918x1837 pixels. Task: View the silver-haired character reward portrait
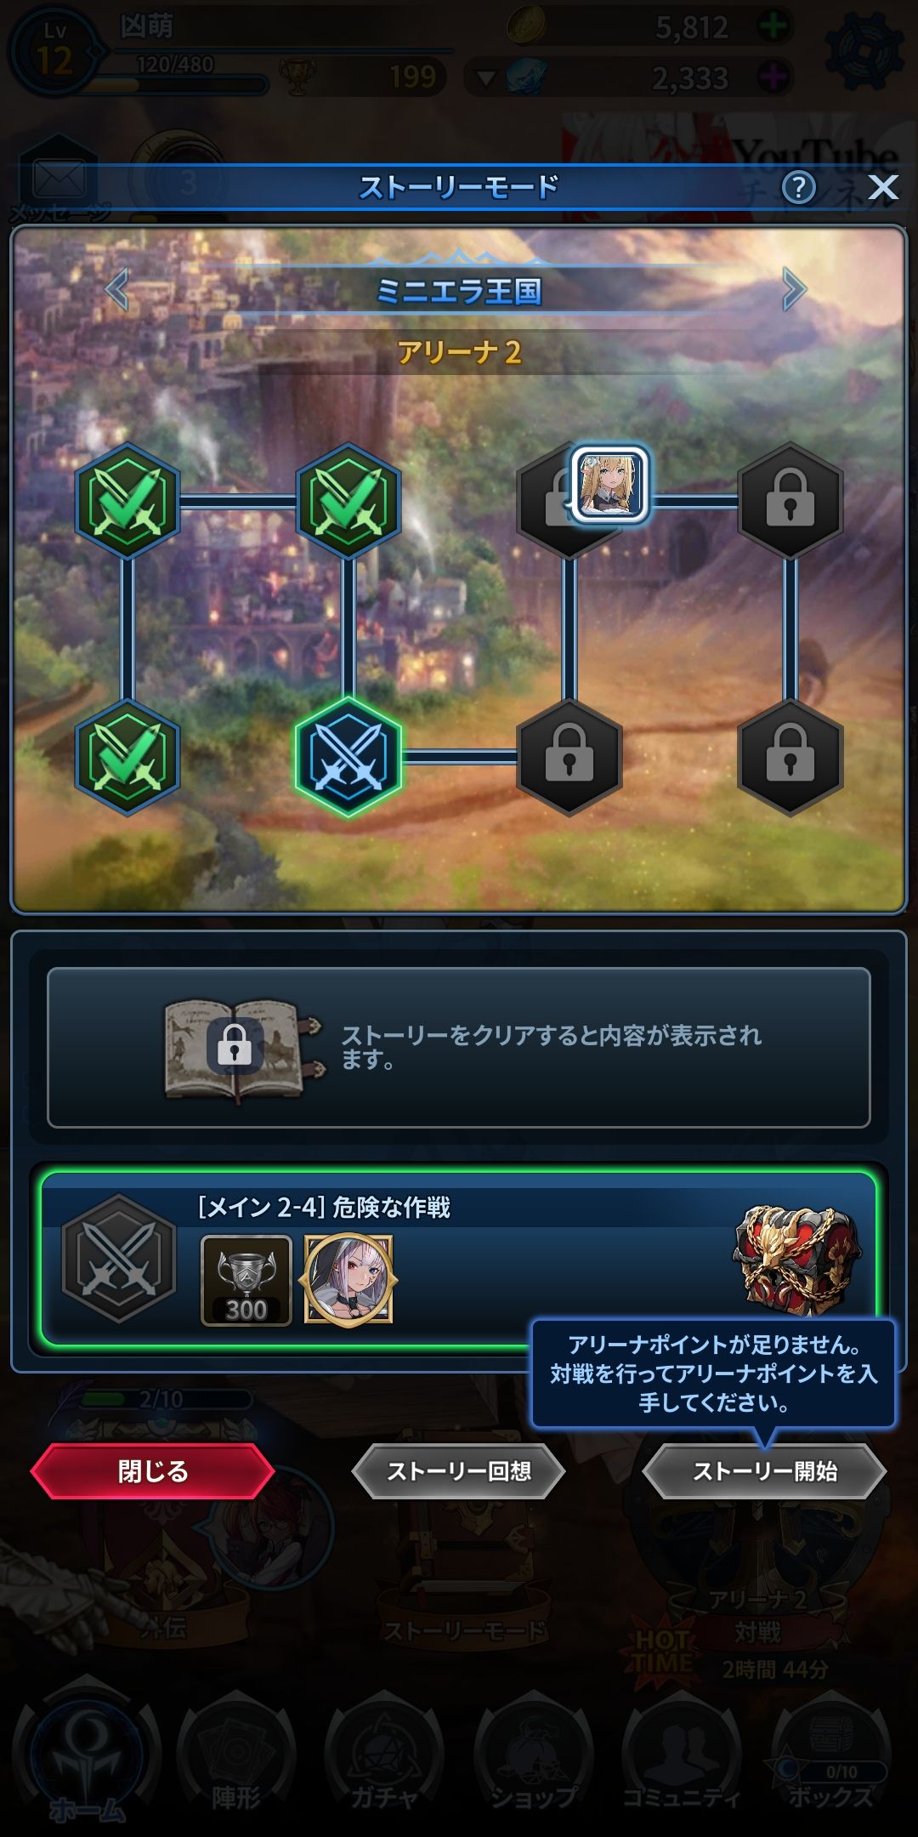pyautogui.click(x=348, y=1280)
